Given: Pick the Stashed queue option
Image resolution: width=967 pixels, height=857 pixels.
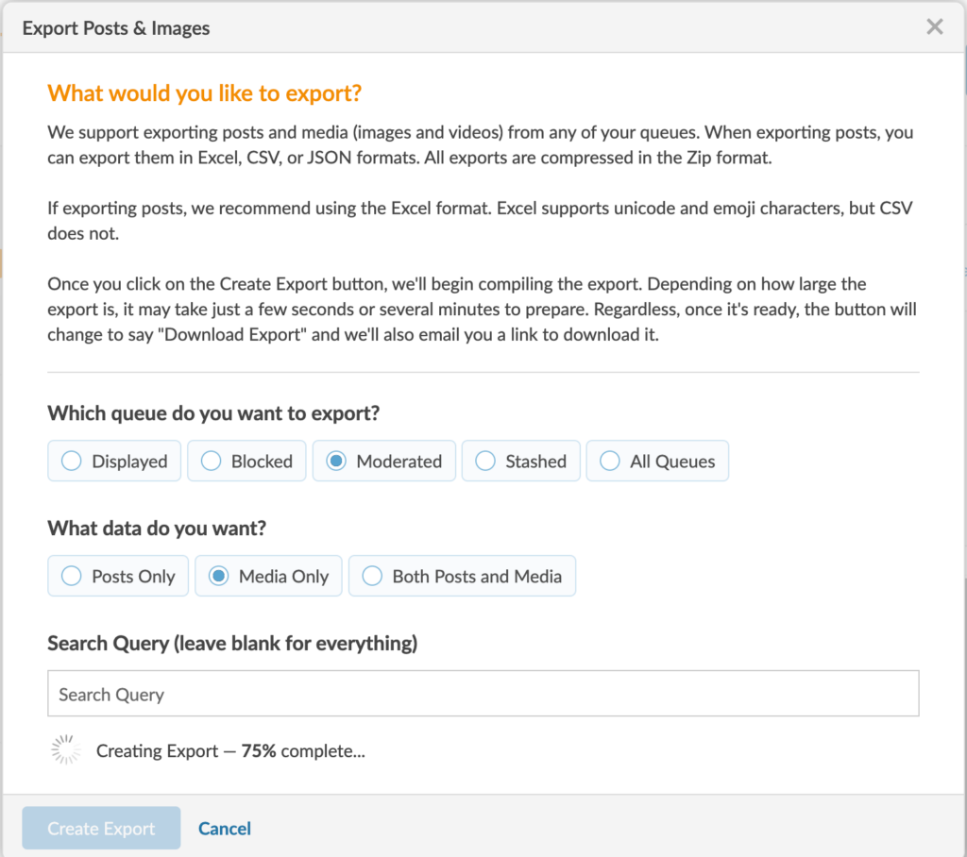Looking at the screenshot, I should coord(520,461).
